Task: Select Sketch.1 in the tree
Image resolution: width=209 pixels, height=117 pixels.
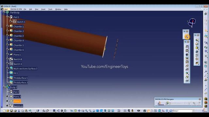Action: (21, 22)
